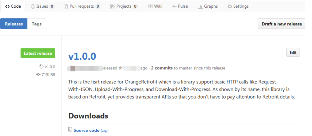Click the Settings gear icon
This screenshot has height=136, width=312.
[230, 7]
